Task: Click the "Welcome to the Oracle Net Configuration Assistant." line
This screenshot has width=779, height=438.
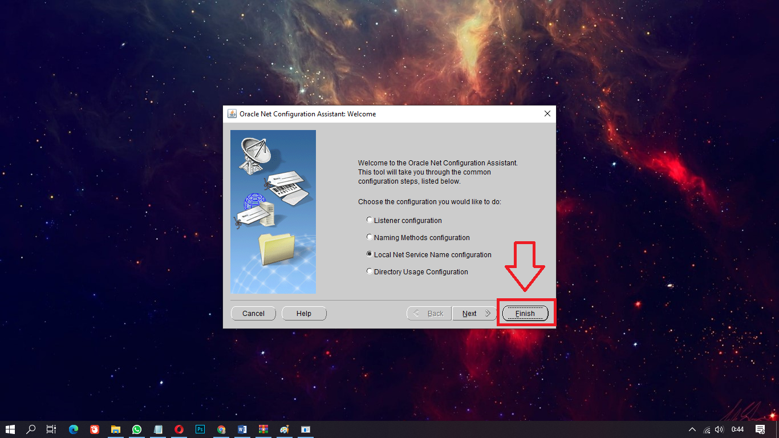Action: [x=438, y=163]
